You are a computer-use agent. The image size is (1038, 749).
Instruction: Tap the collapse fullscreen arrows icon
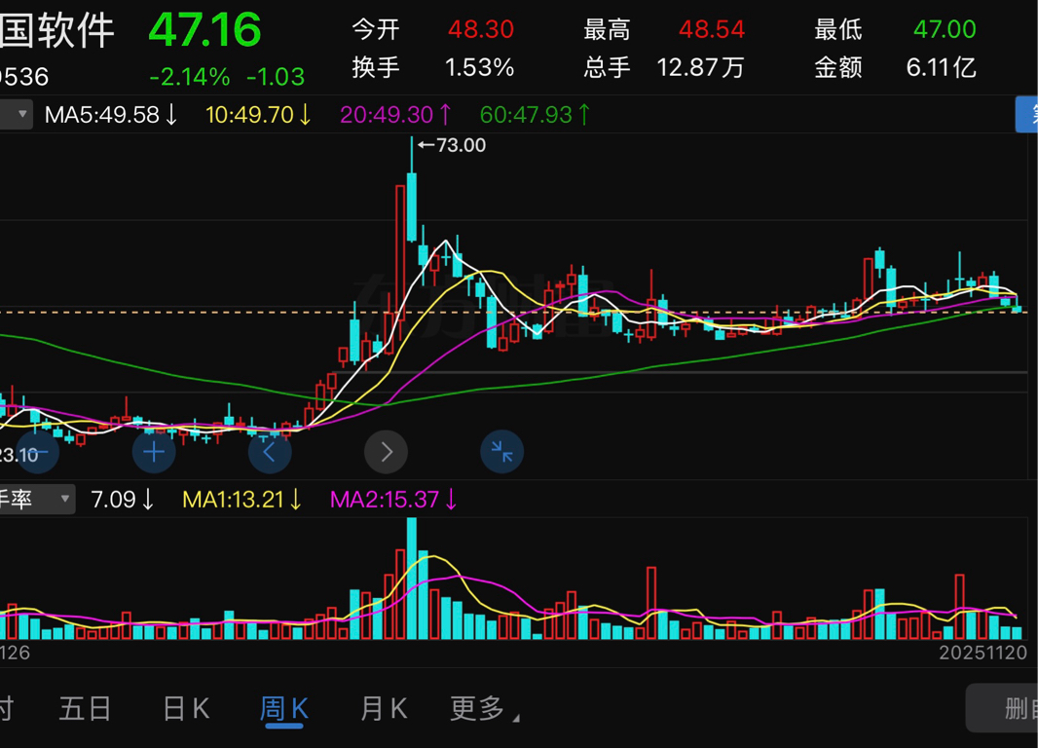pos(501,452)
